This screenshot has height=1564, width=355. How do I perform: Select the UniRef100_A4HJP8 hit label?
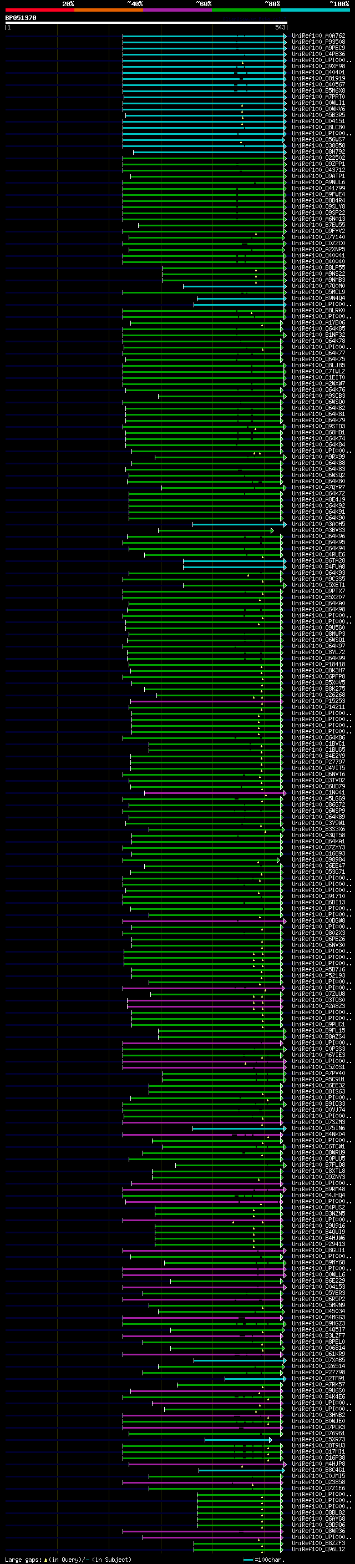318,1464
